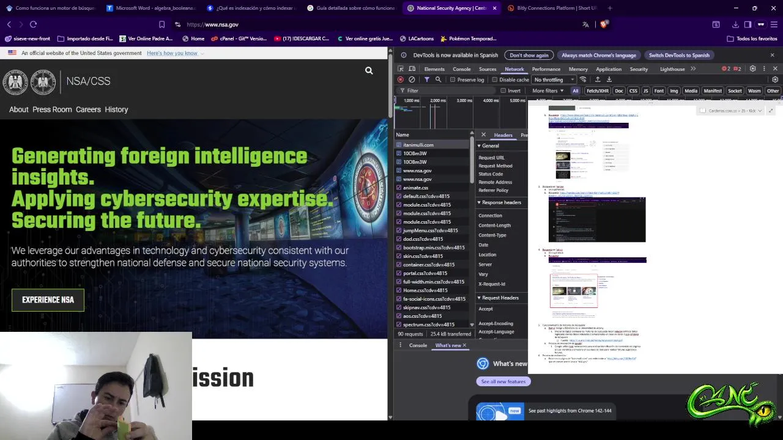Switch to the Elements tab
The image size is (783, 440).
434,69
